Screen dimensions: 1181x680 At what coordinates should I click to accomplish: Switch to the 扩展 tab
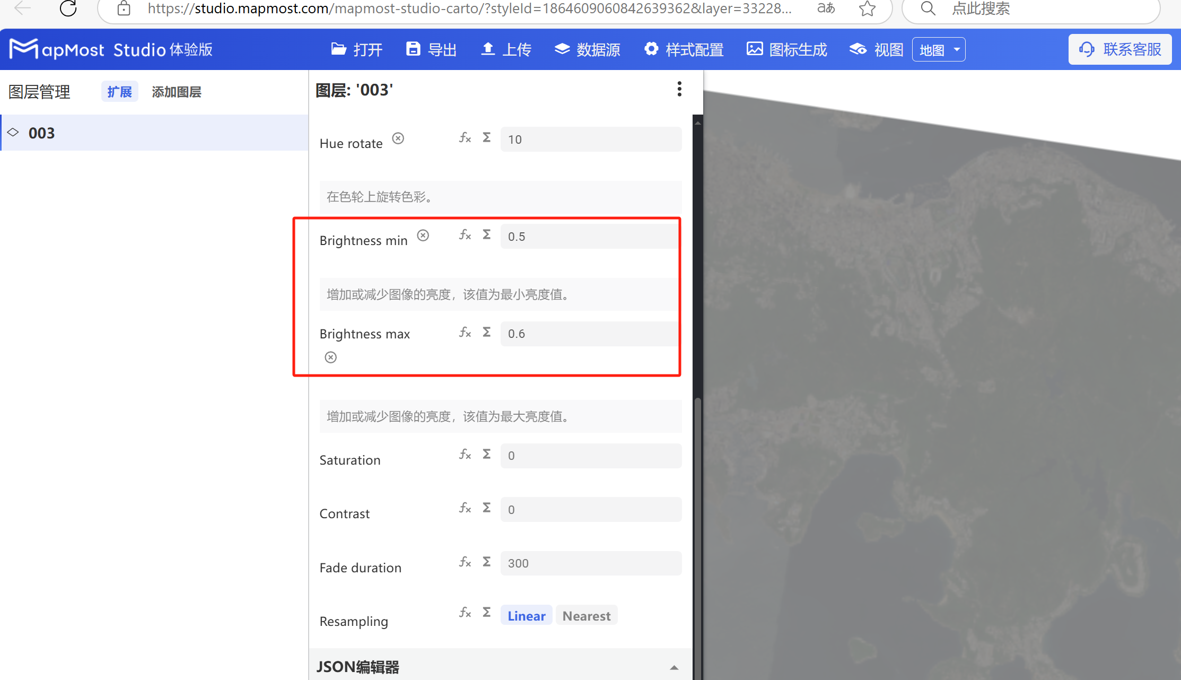119,91
